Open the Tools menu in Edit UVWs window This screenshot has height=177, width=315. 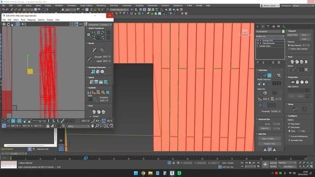[23, 20]
